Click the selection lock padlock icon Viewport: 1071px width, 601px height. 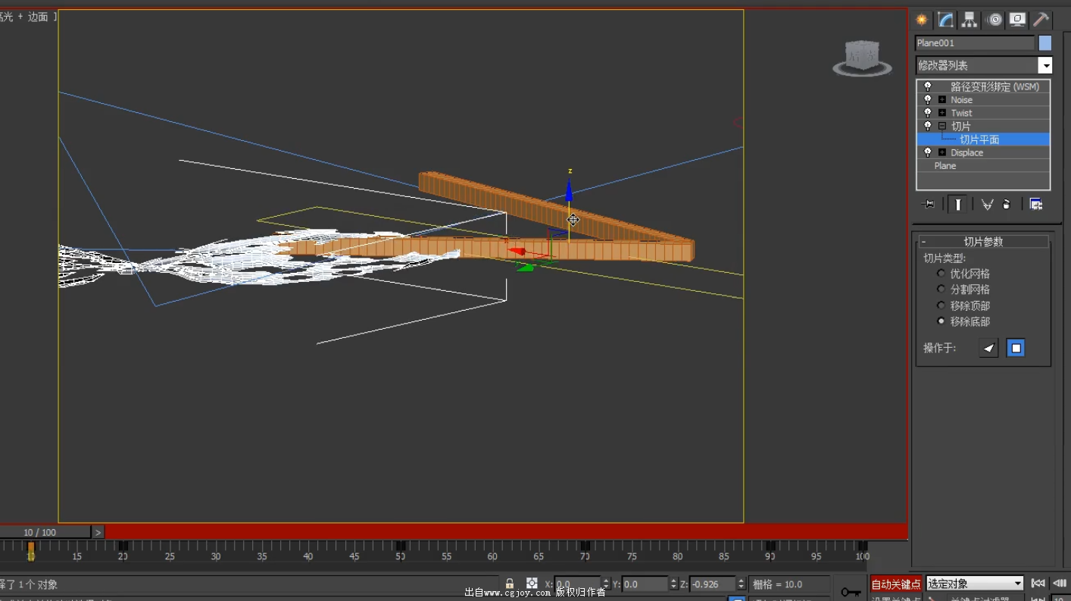point(510,584)
